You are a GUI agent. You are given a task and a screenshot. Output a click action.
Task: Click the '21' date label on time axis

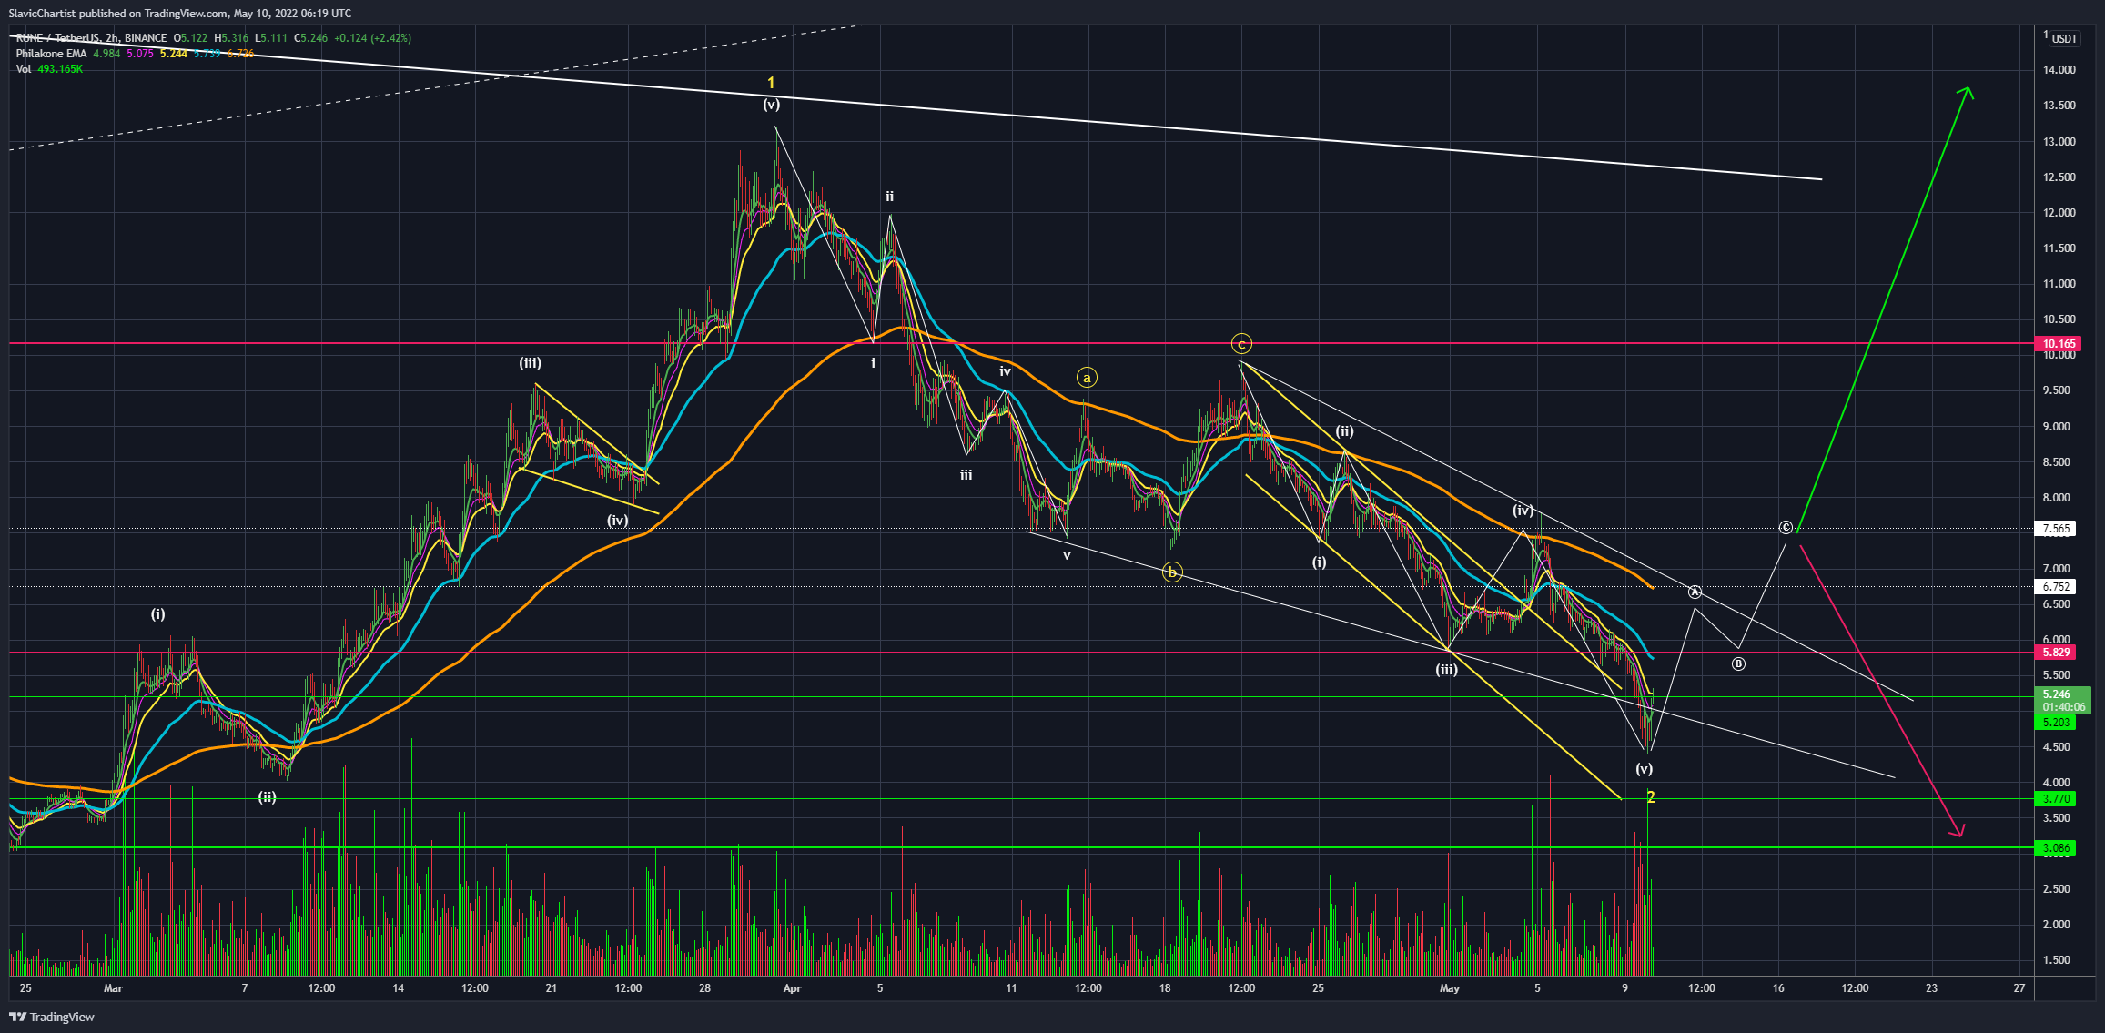tap(552, 988)
